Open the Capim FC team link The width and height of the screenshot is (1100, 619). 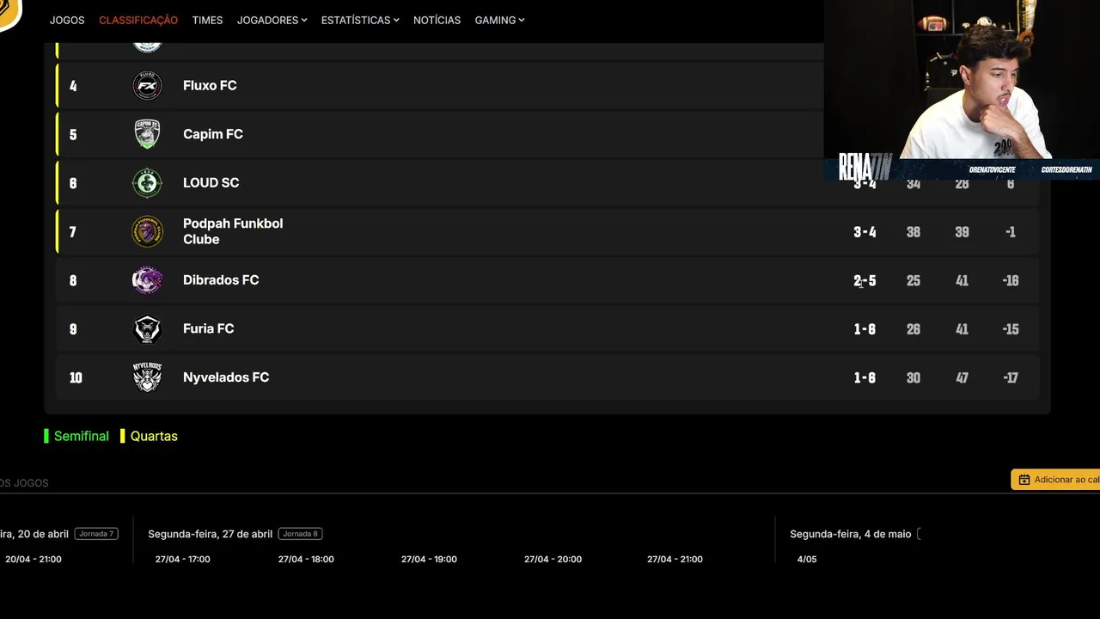point(213,134)
